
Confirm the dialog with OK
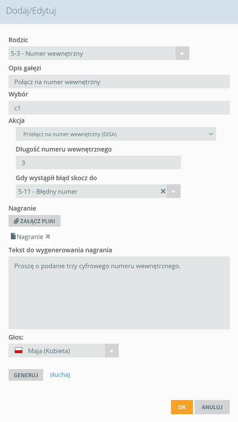(182, 407)
